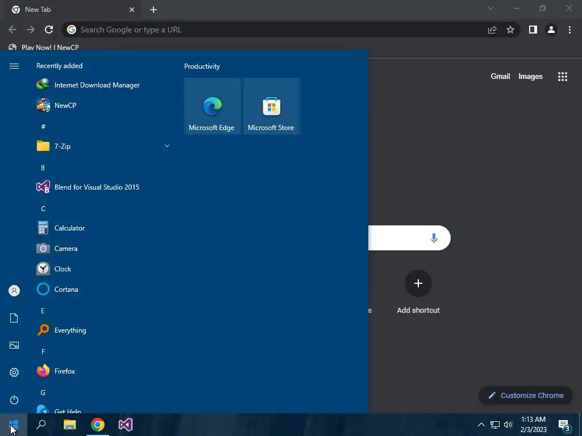Launch Blend for Visual Studio 2015

[x=103, y=187]
